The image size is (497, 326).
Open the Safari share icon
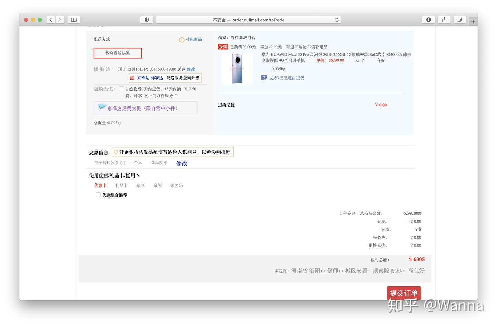(444, 20)
